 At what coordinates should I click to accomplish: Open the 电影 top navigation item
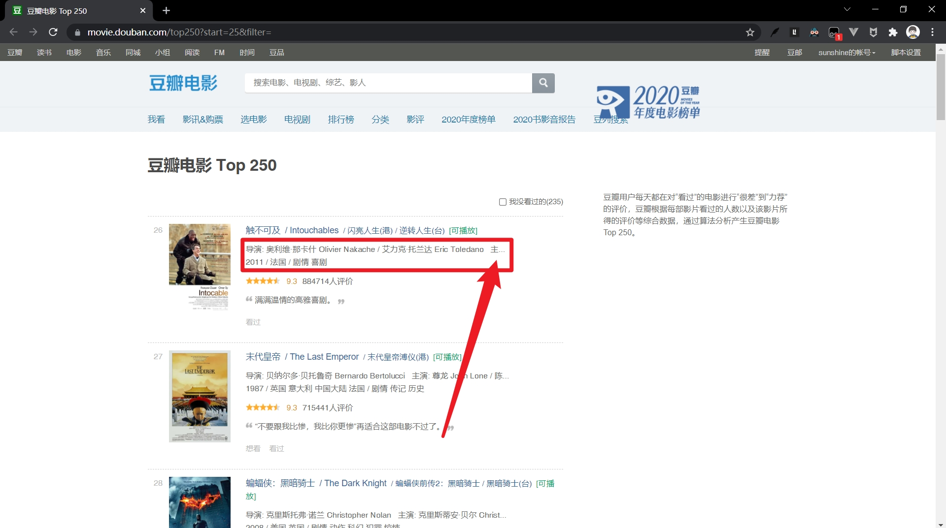coord(74,53)
